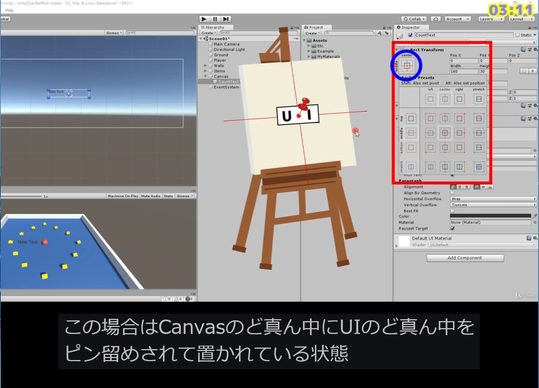Select the Player object in Hierarchy
This screenshot has height=388, width=539.
220,60
